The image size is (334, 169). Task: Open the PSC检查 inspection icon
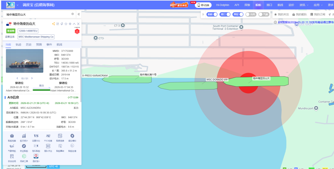point(48,136)
